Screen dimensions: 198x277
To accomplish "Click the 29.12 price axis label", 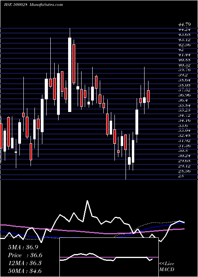I will pyautogui.click(x=185, y=166).
